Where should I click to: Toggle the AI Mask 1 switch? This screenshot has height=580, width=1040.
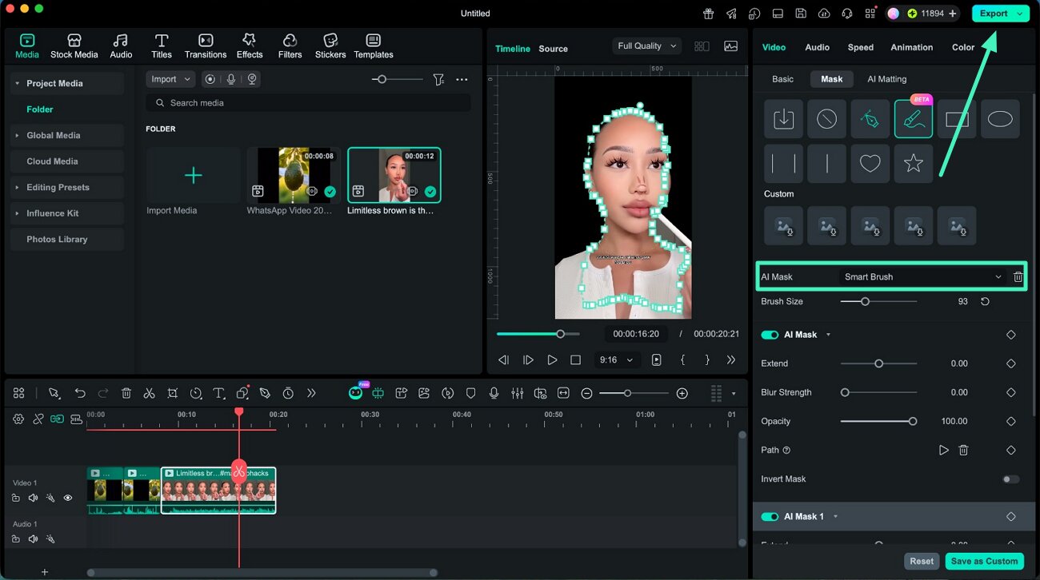(770, 517)
